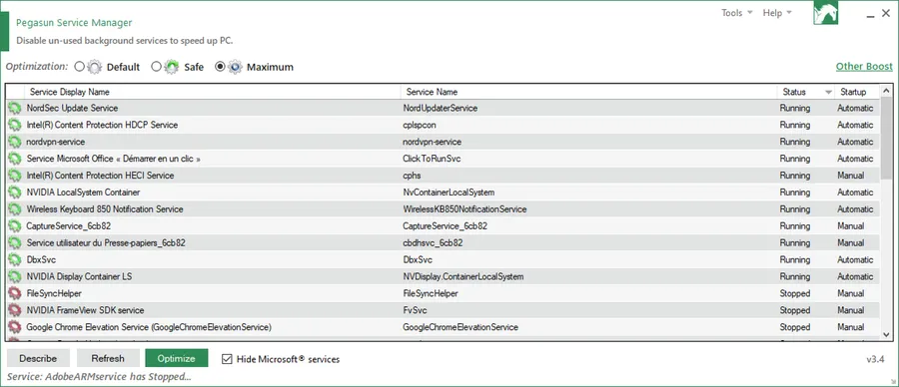Click gear icon beside Wireless Keyboard 850 Notification Service
This screenshot has width=899, height=387.
14,209
